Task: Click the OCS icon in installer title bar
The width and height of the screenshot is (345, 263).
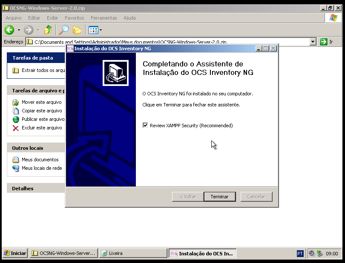Action: pos(70,49)
